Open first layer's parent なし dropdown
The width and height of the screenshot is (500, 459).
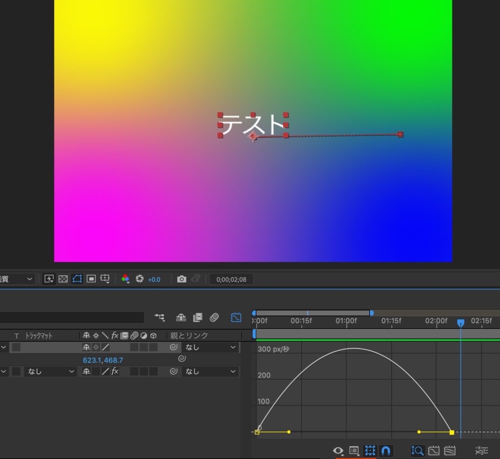(x=210, y=347)
